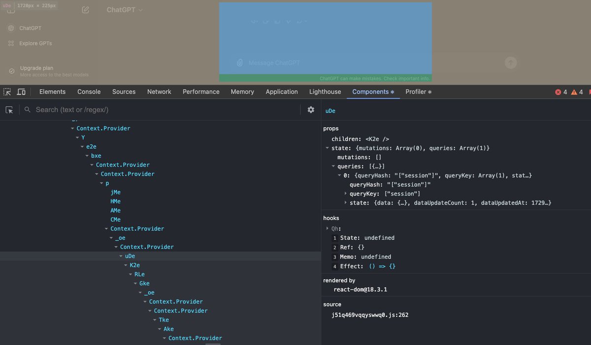
Task: Collapse the Gke tree node
Action: coord(136,283)
